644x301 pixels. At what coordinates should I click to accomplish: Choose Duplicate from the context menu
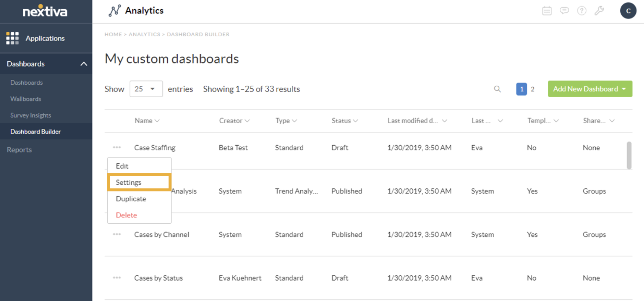(131, 199)
